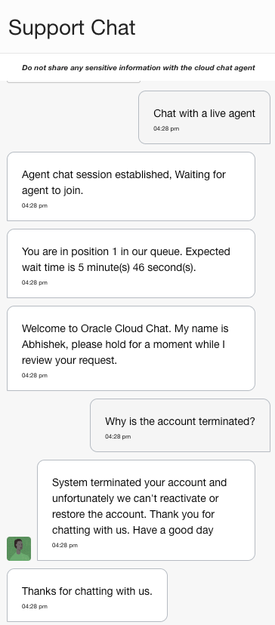Screen dimensions: 275x625
Task: Click timestamp under 'Waiting for agent to join'
Action: (x=34, y=205)
